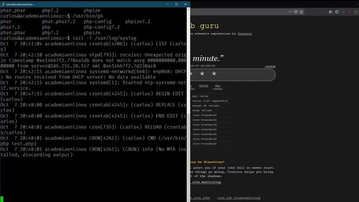Click 'php-config7.2' text in terminal
Image resolution: width=359 pixels, height=202 pixels.
(x=102, y=27)
